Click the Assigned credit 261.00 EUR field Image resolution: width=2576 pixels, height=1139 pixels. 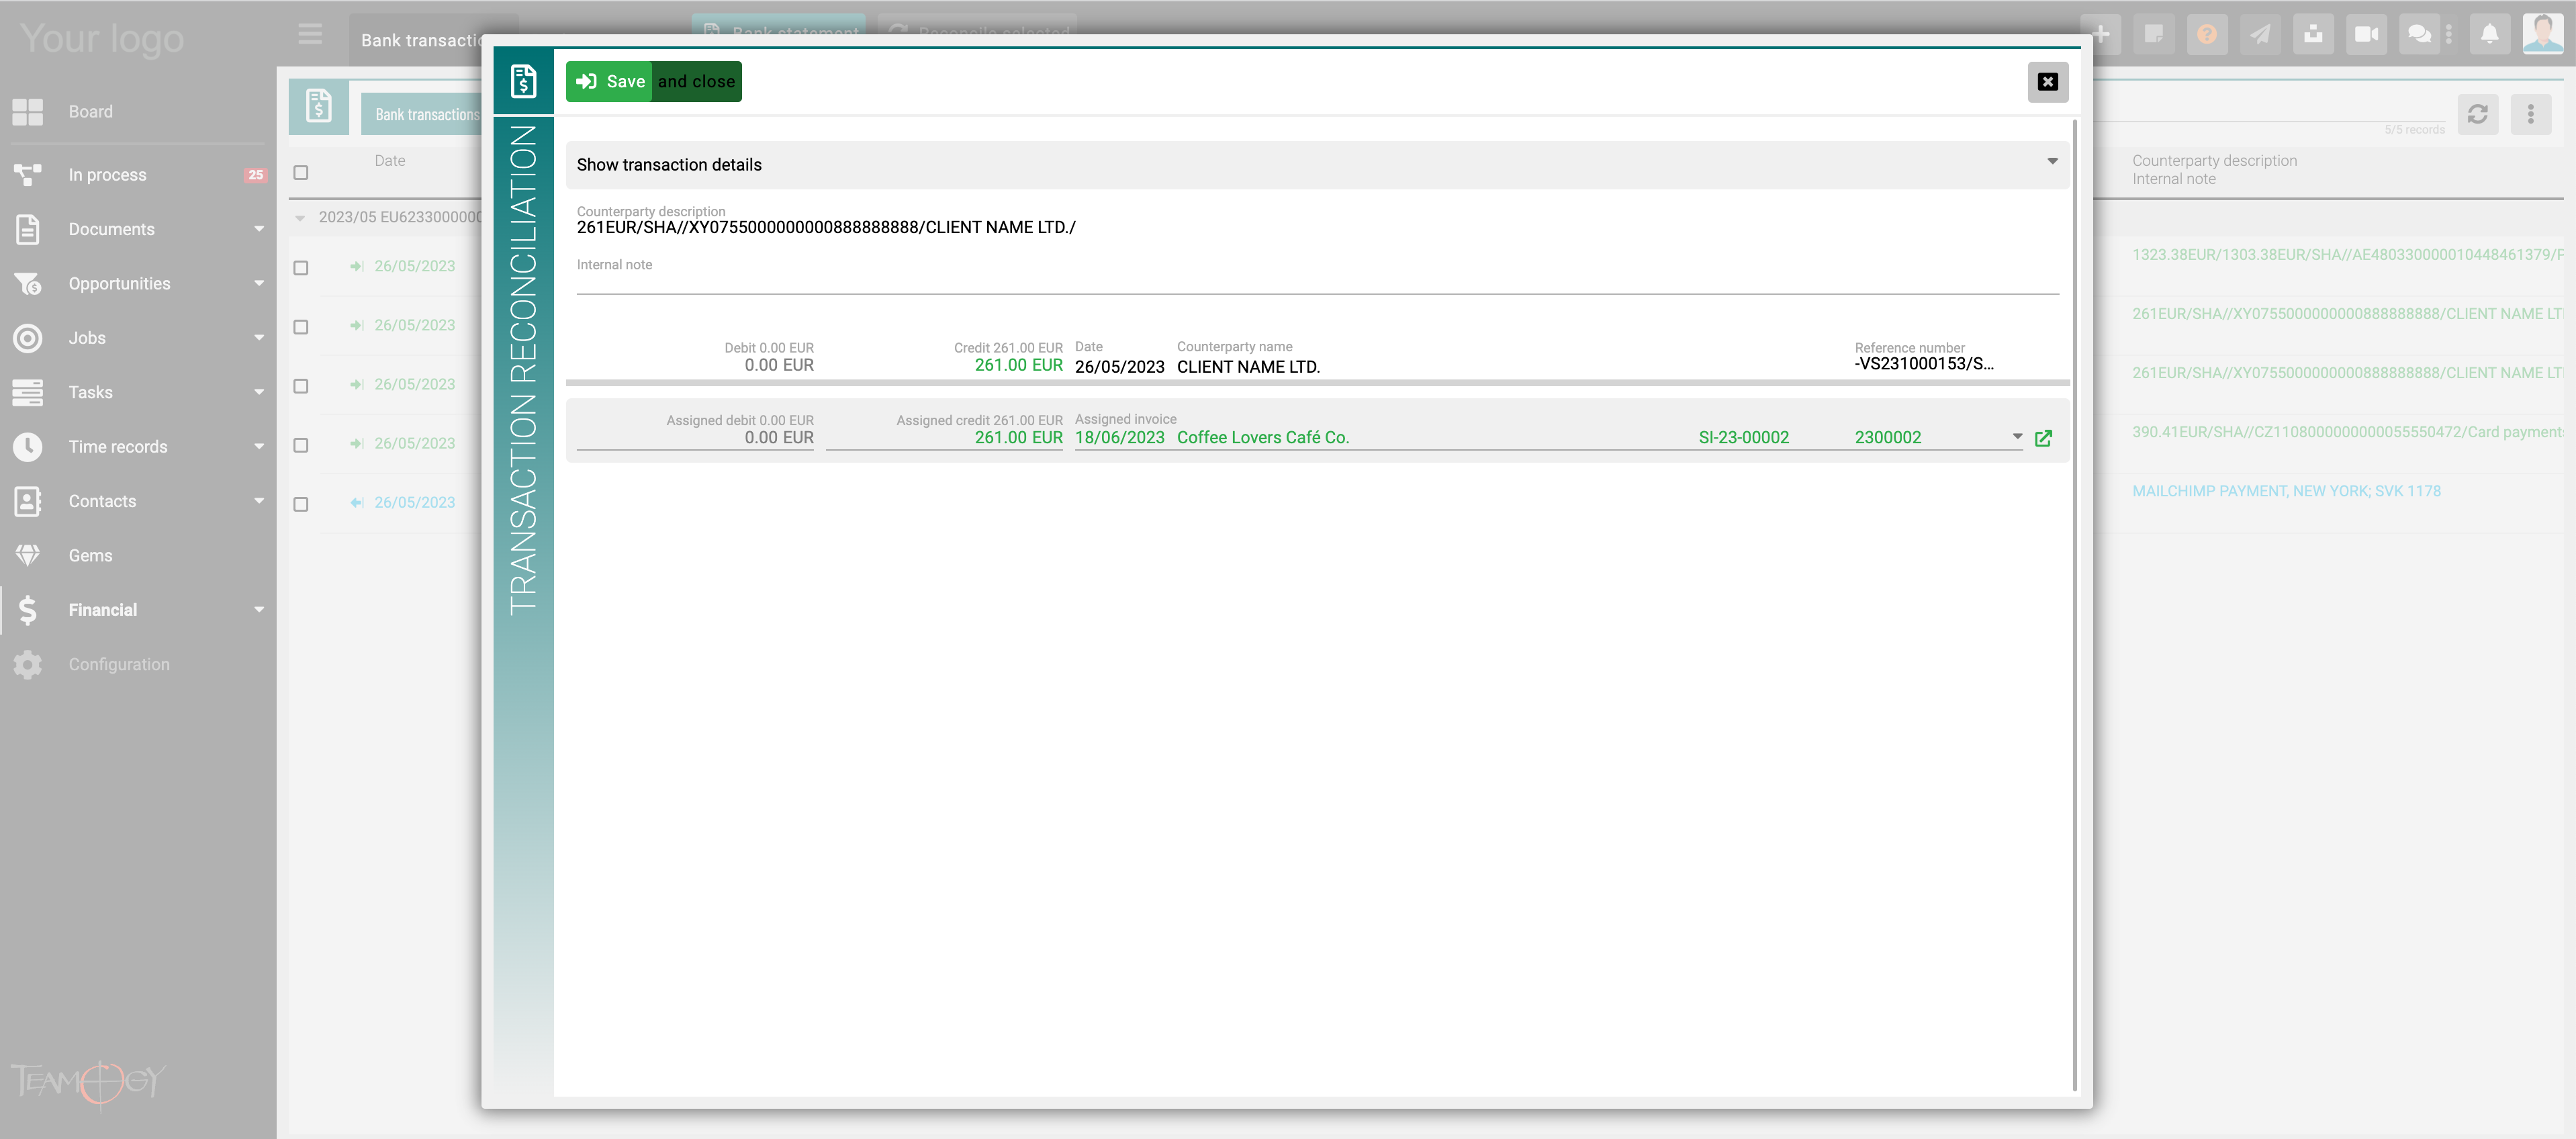point(944,437)
